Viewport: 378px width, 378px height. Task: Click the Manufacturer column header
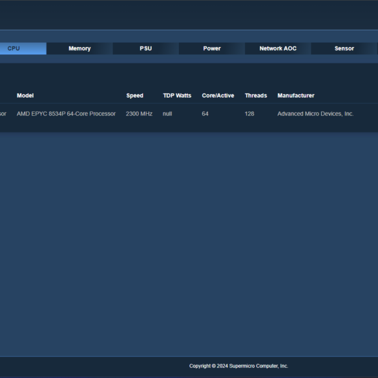[x=296, y=96]
